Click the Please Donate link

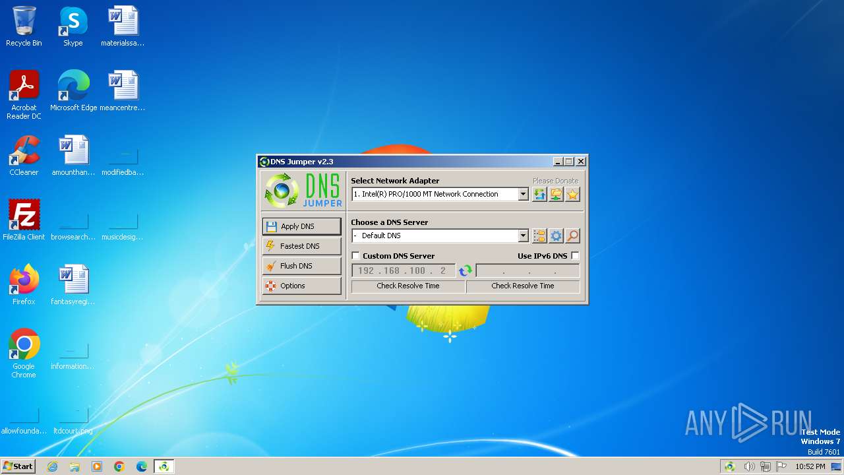pyautogui.click(x=555, y=181)
